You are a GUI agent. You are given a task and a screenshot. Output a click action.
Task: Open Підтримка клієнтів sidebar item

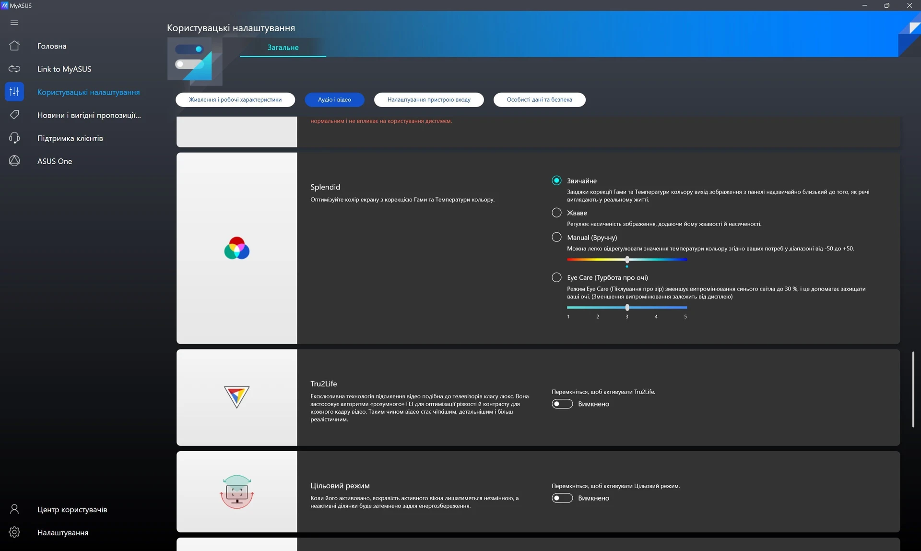[70, 138]
